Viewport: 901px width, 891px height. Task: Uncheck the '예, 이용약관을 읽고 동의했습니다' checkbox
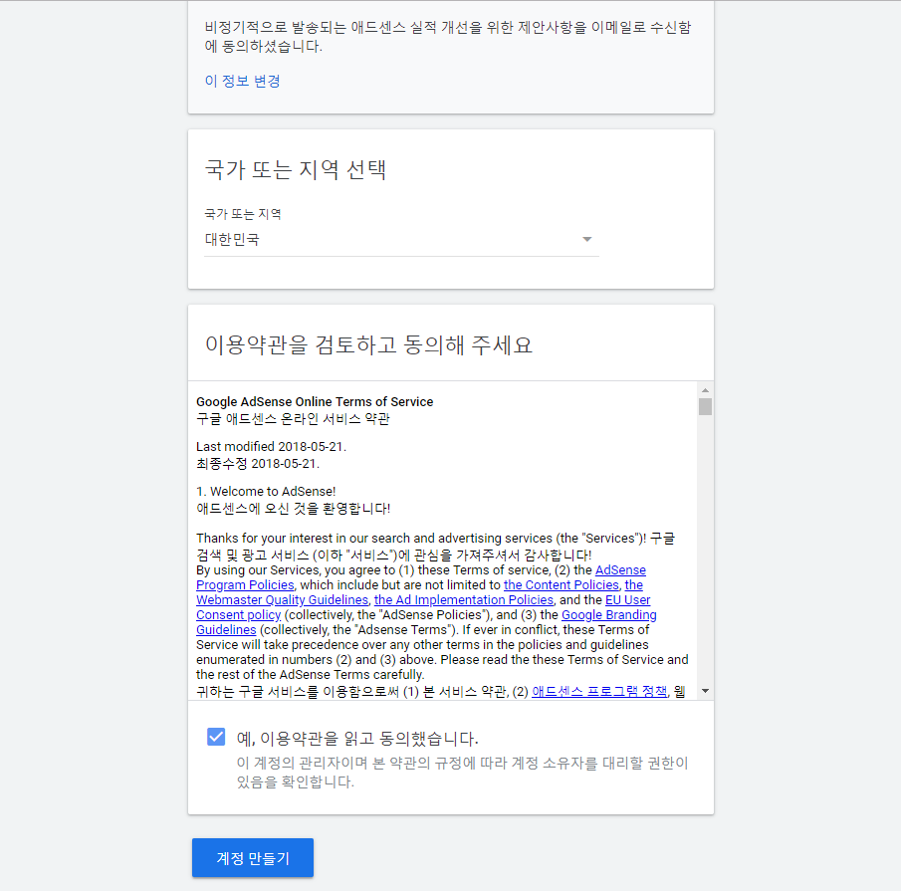[x=216, y=737]
